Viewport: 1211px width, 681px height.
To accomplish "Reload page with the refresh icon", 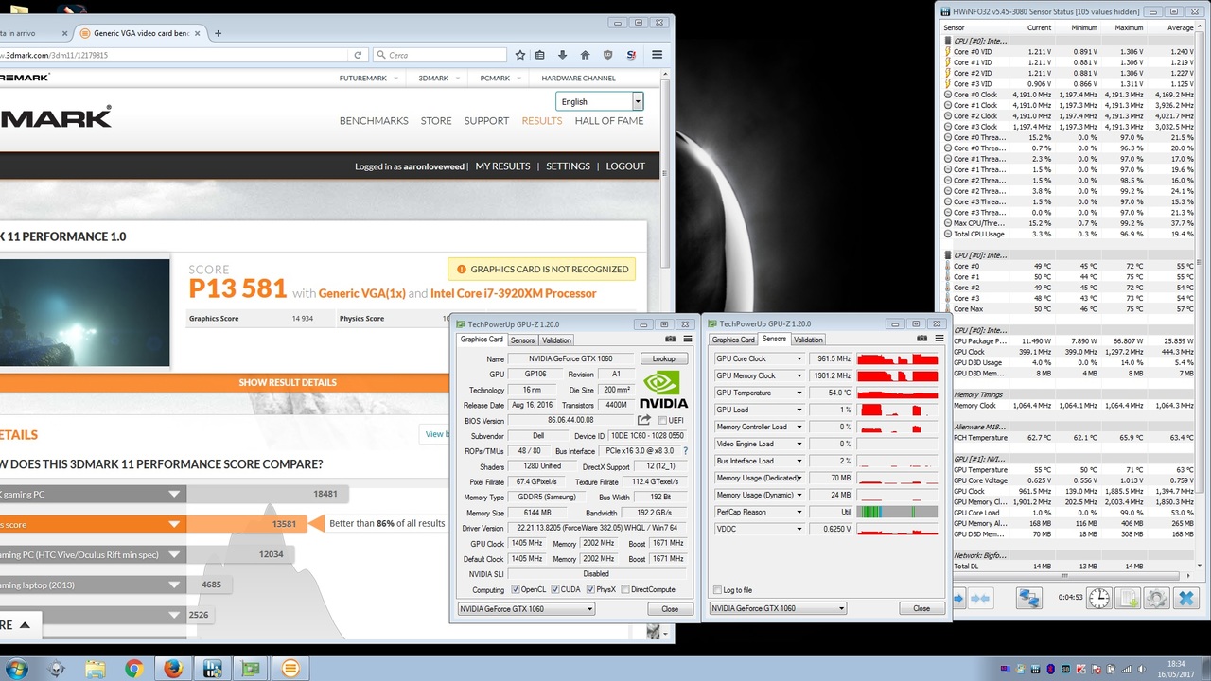I will [356, 55].
